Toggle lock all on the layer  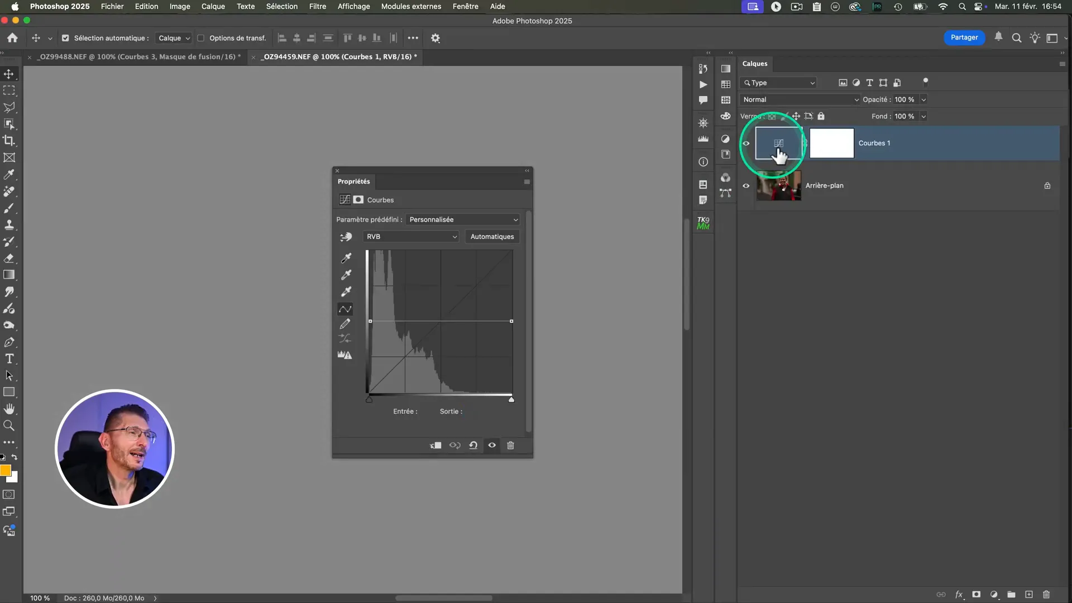[x=821, y=116]
